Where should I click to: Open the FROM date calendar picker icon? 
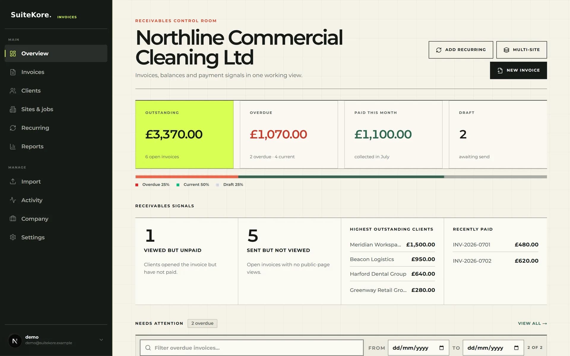(441, 348)
